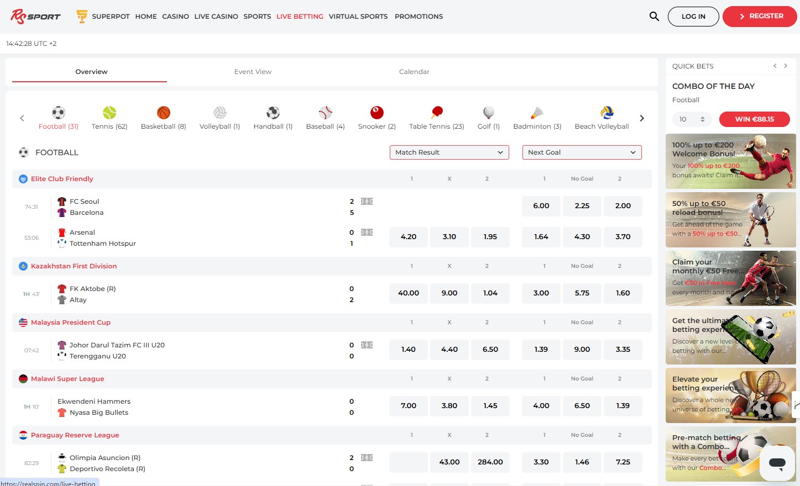This screenshot has height=486, width=800.
Task: Open the Superpot navigation link
Action: [111, 17]
